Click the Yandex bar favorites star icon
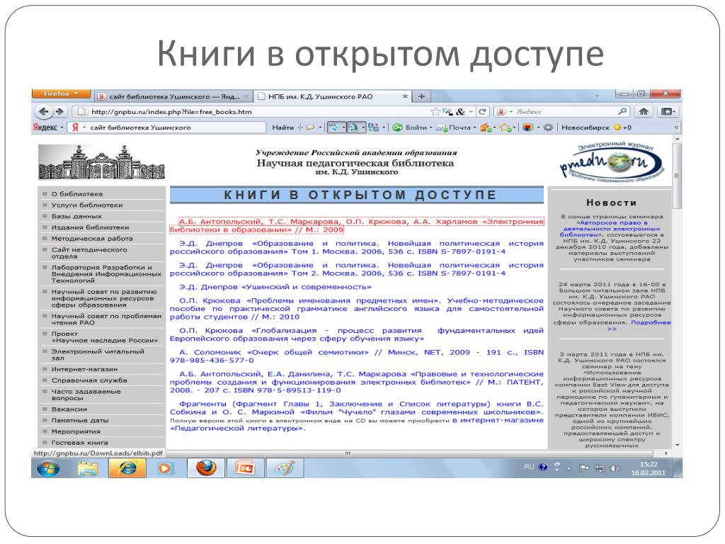The width and height of the screenshot is (725, 544). (505, 127)
